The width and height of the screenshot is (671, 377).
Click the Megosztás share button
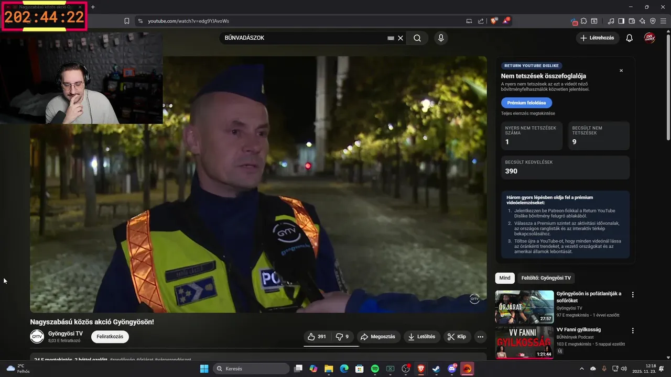click(378, 337)
